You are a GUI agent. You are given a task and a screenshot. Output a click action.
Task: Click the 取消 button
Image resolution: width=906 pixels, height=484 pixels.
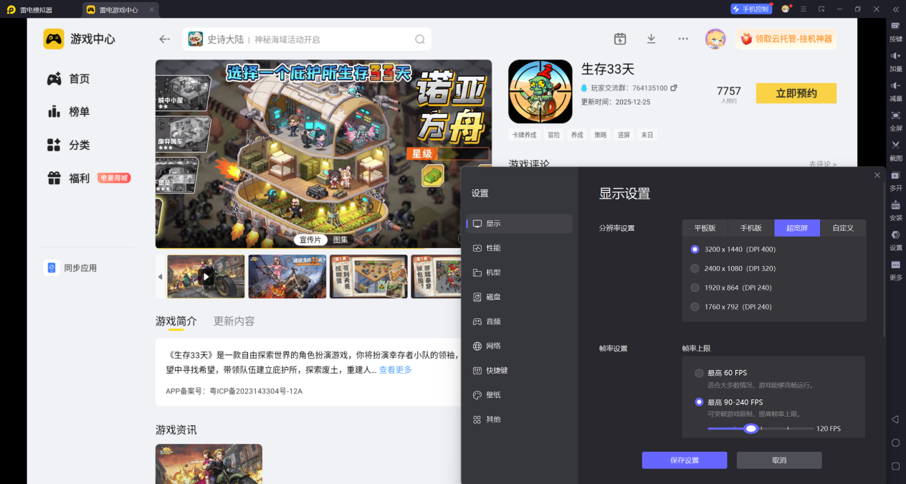coord(779,460)
